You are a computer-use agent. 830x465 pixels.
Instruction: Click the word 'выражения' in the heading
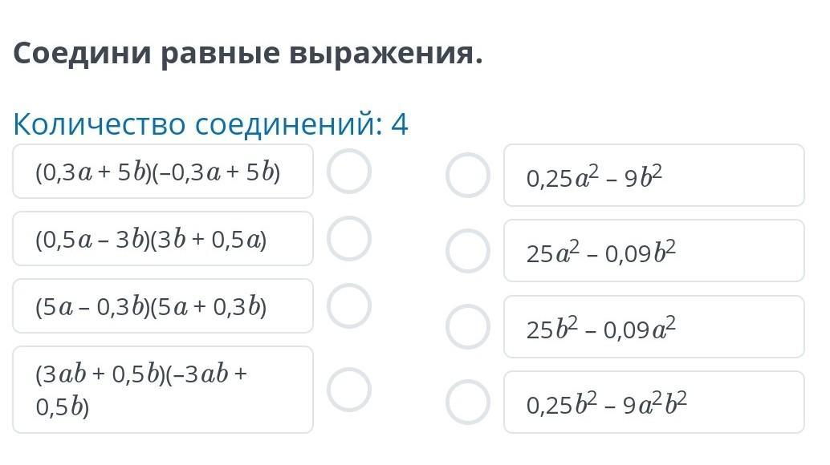pyautogui.click(x=386, y=55)
